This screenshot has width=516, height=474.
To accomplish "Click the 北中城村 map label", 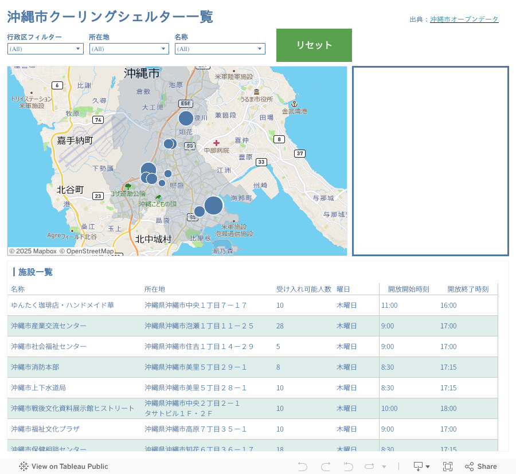I will tap(153, 239).
